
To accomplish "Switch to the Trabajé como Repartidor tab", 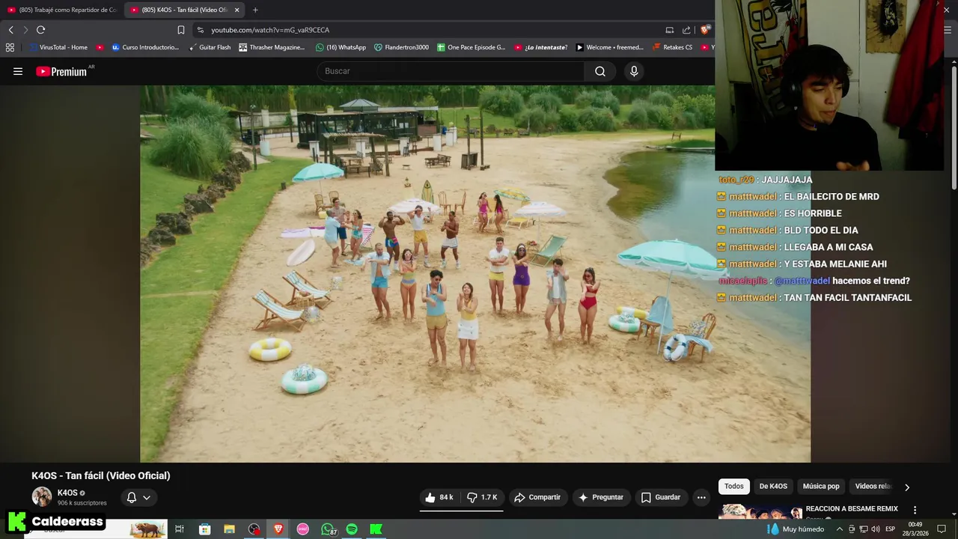I will 64,10.
